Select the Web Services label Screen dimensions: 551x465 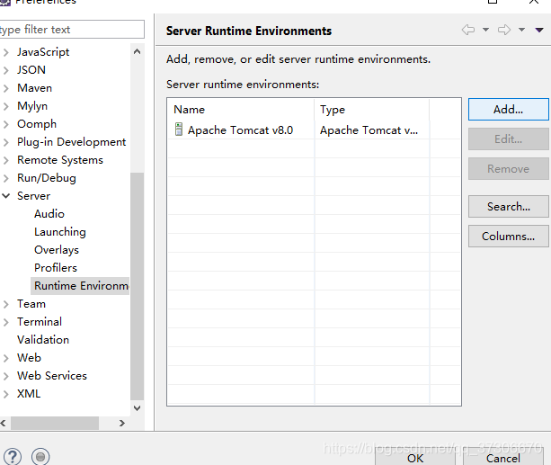(x=52, y=376)
